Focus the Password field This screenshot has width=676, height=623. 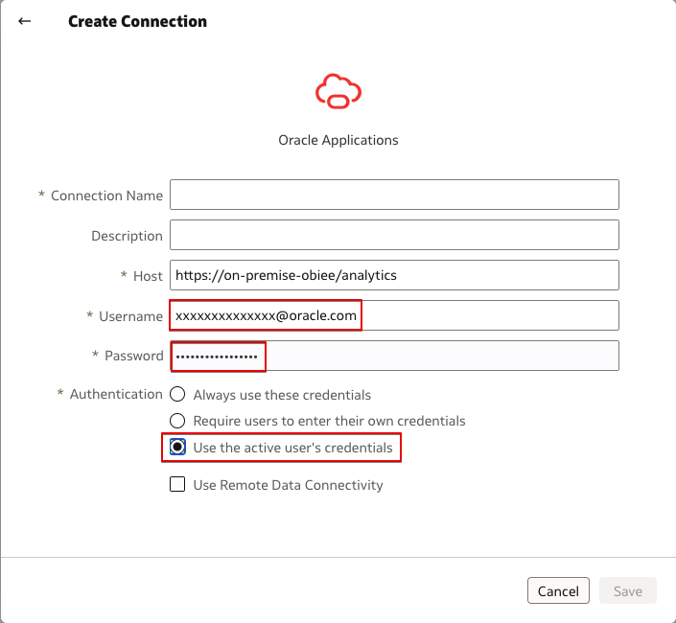[x=394, y=356]
